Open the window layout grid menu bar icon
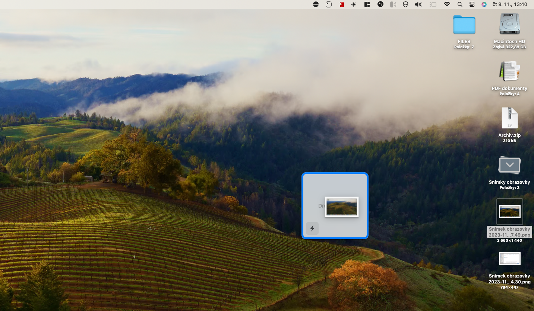Image resolution: width=534 pixels, height=311 pixels. point(367,4)
